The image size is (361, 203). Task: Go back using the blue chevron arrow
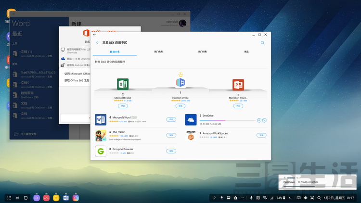[97, 43]
